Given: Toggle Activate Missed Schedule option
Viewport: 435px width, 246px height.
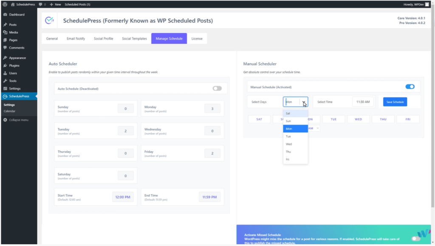Looking at the screenshot, I should point(415,239).
